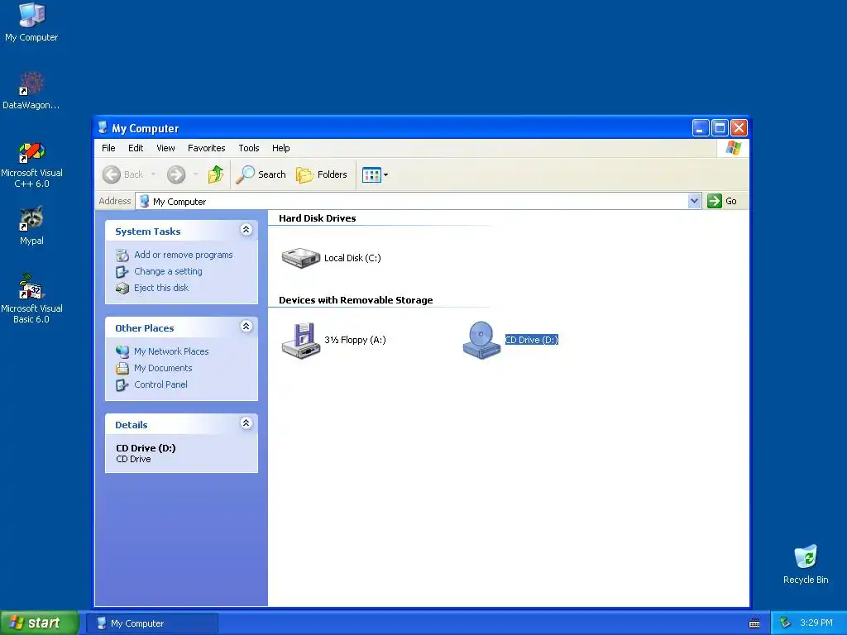Select the 3½ Floppy (A:) drive icon

(301, 340)
